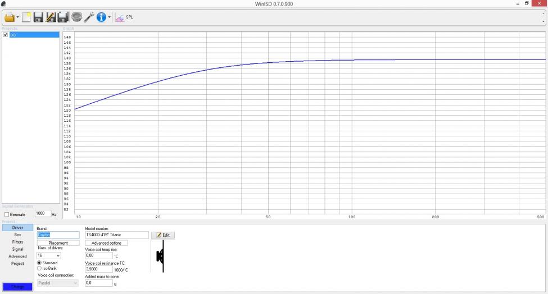Select the Iso-Barik radio button
Viewport: 548px width, 294px height.
click(x=39, y=268)
